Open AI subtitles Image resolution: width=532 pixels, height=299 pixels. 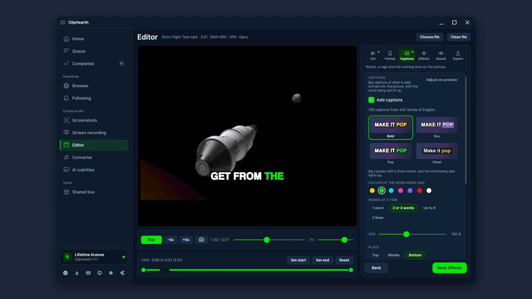[94, 170]
